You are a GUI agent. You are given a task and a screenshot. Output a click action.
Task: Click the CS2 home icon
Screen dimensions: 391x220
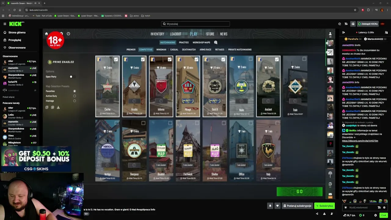(46, 34)
